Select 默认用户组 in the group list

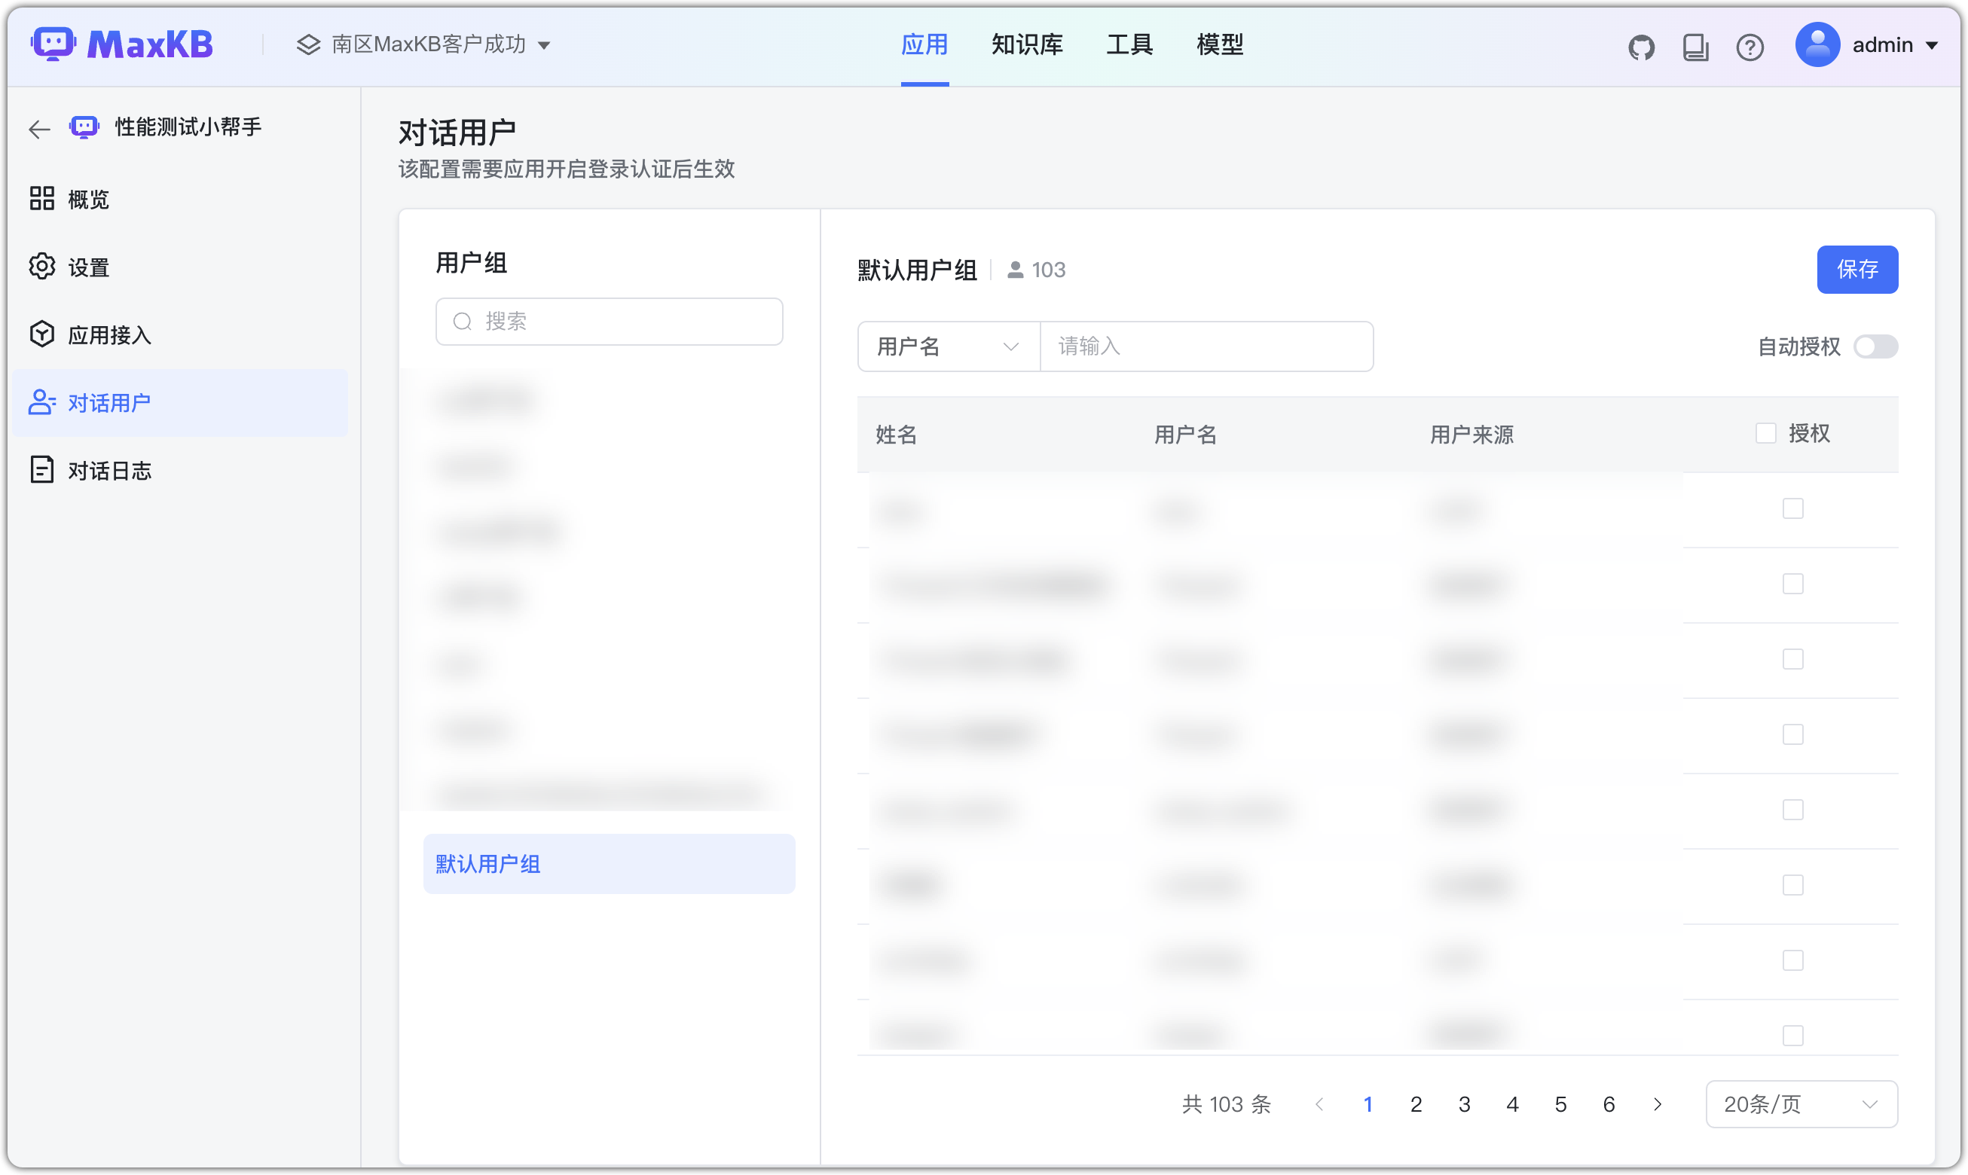[x=609, y=863]
